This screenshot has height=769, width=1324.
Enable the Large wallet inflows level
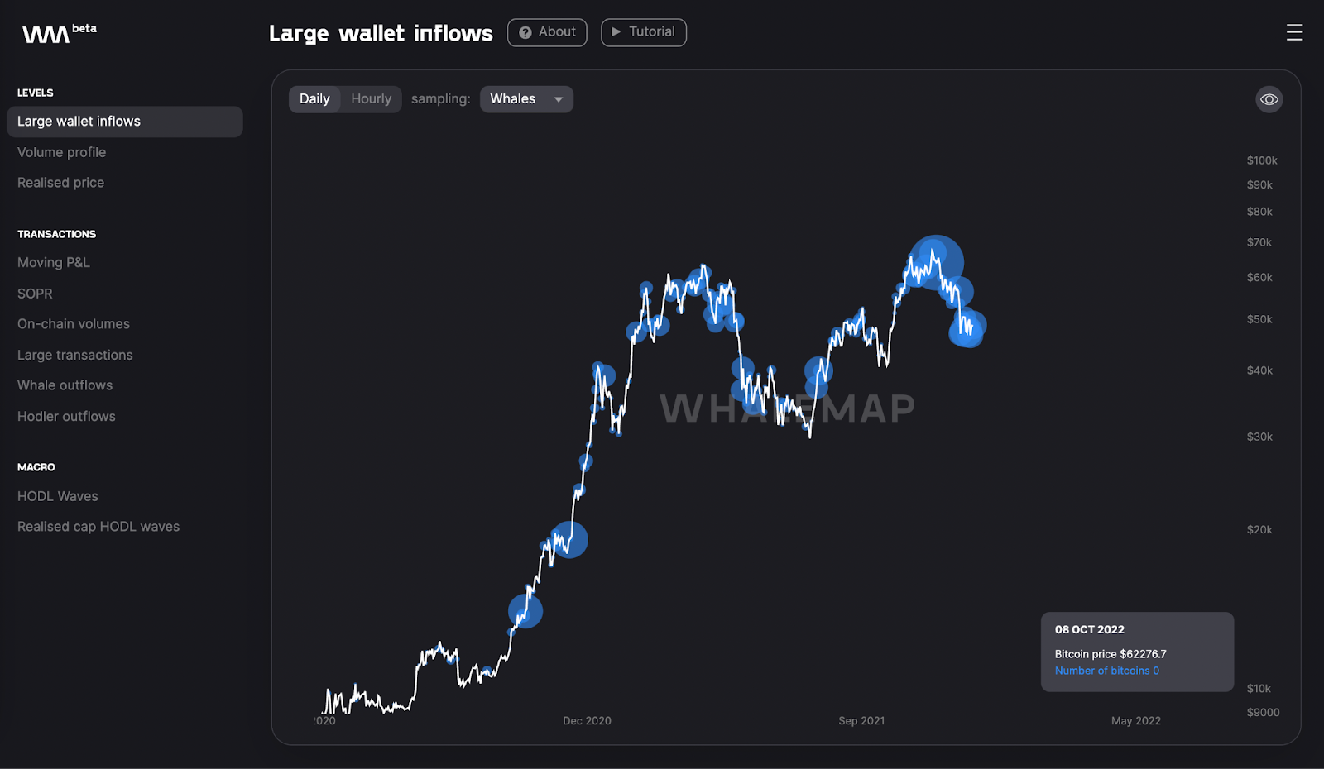tap(79, 121)
